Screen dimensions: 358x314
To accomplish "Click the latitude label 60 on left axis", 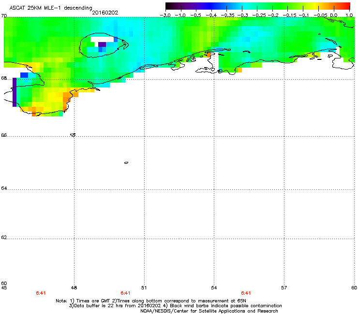I will click(x=4, y=283).
